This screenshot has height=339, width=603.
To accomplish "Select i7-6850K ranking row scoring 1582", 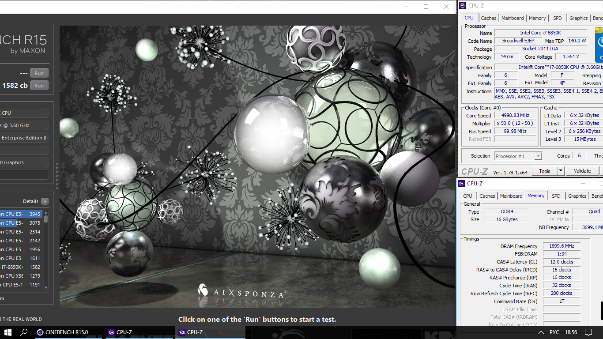I will [x=21, y=267].
